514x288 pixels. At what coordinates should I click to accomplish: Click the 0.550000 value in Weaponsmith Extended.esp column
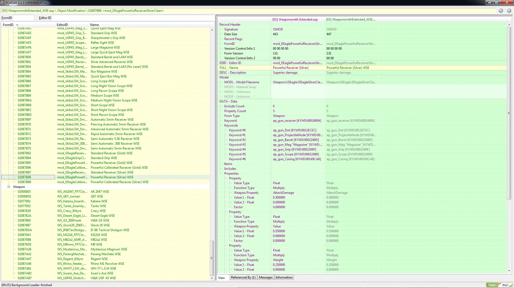point(279,231)
